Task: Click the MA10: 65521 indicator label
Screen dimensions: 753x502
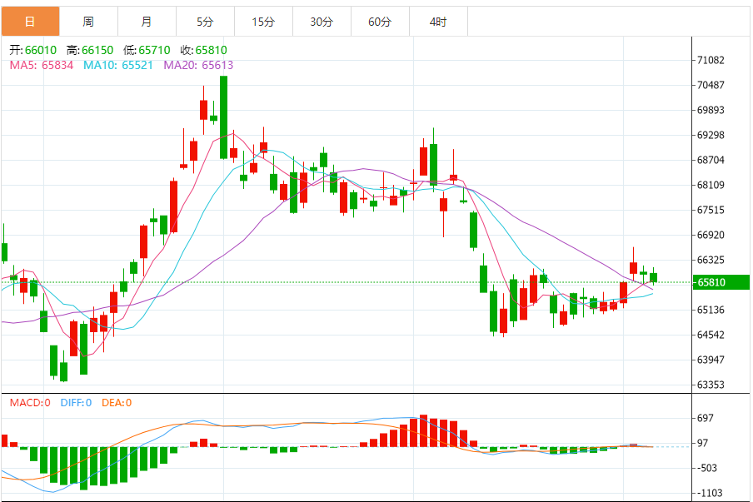Action: pos(118,65)
